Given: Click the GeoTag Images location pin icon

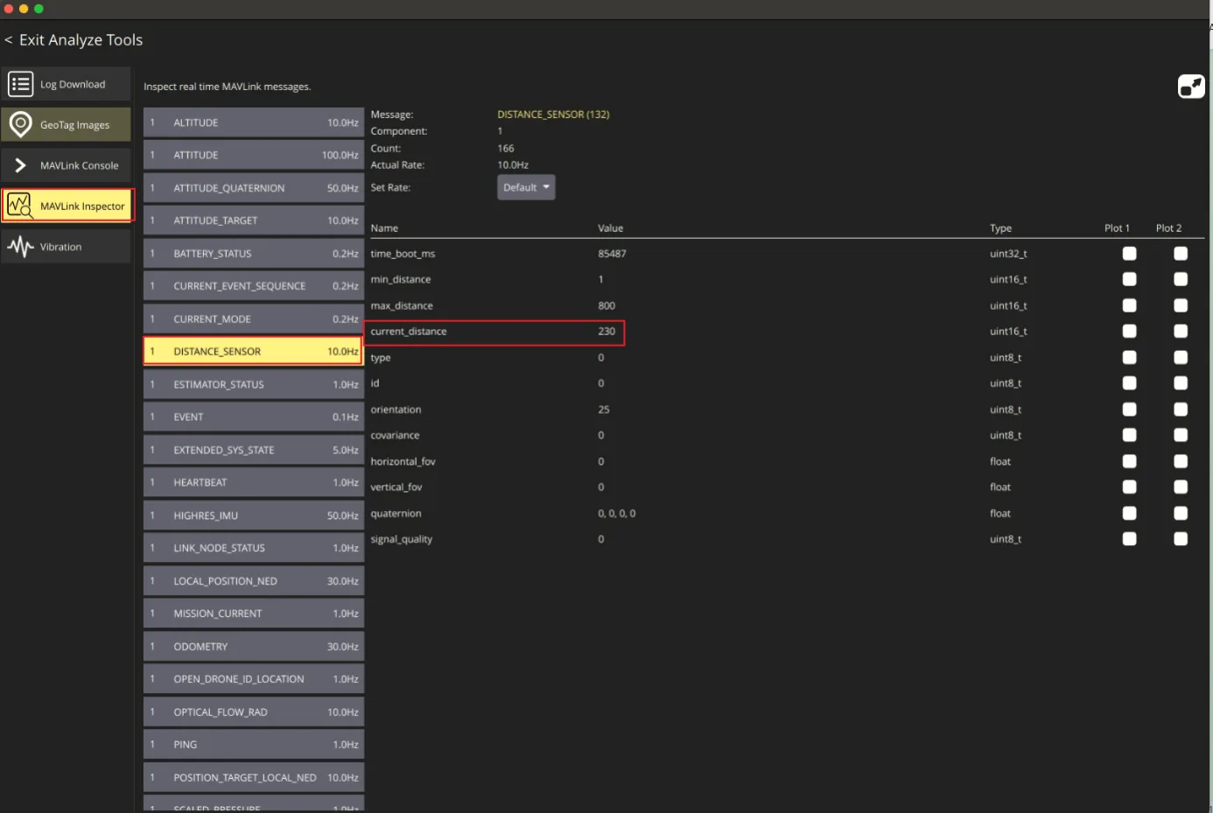Looking at the screenshot, I should 20,124.
